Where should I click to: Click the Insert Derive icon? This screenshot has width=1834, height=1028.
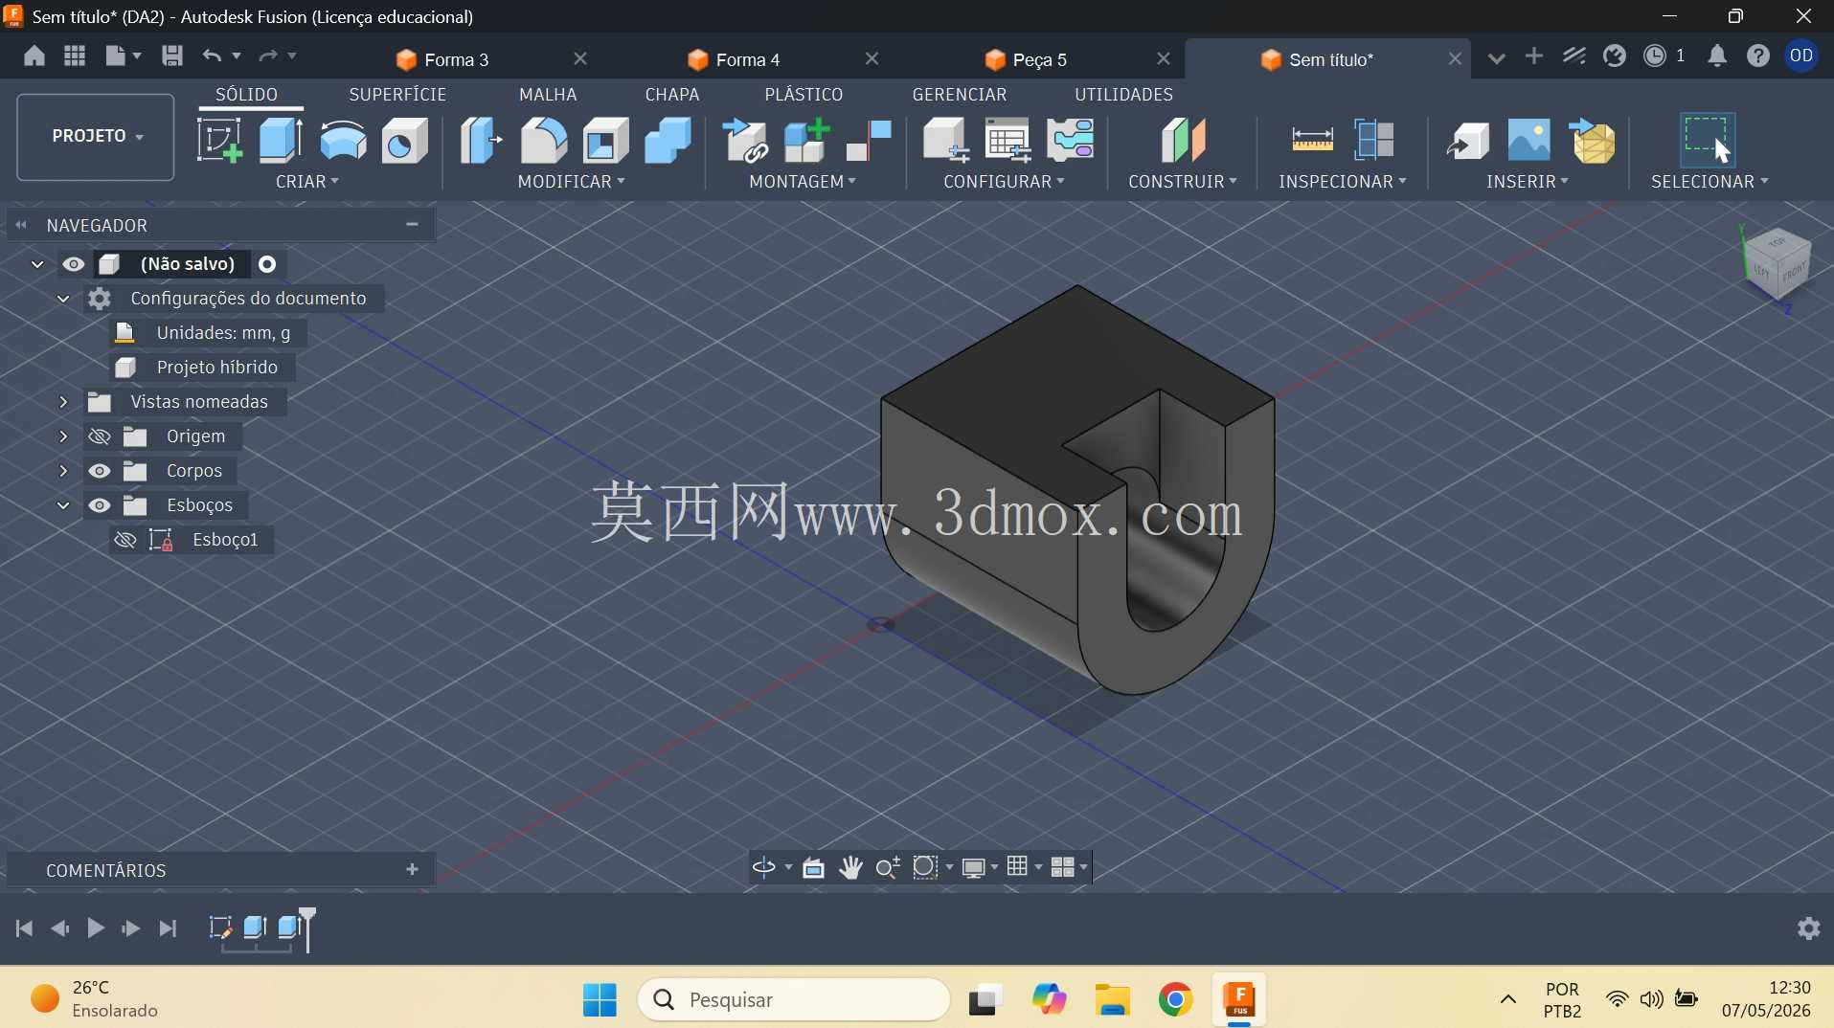(1467, 140)
